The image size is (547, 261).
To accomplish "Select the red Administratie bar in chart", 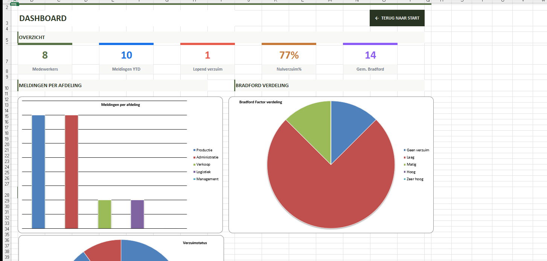I will (x=72, y=171).
